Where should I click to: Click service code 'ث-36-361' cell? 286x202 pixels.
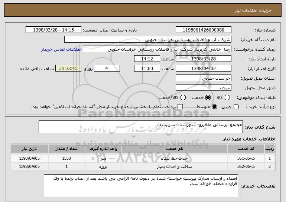click(x=246, y=158)
